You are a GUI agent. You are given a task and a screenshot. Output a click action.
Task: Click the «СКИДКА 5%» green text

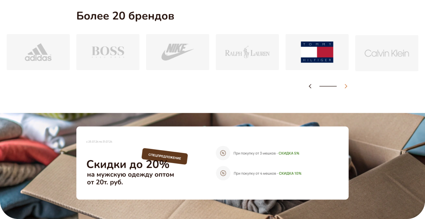tap(289, 153)
